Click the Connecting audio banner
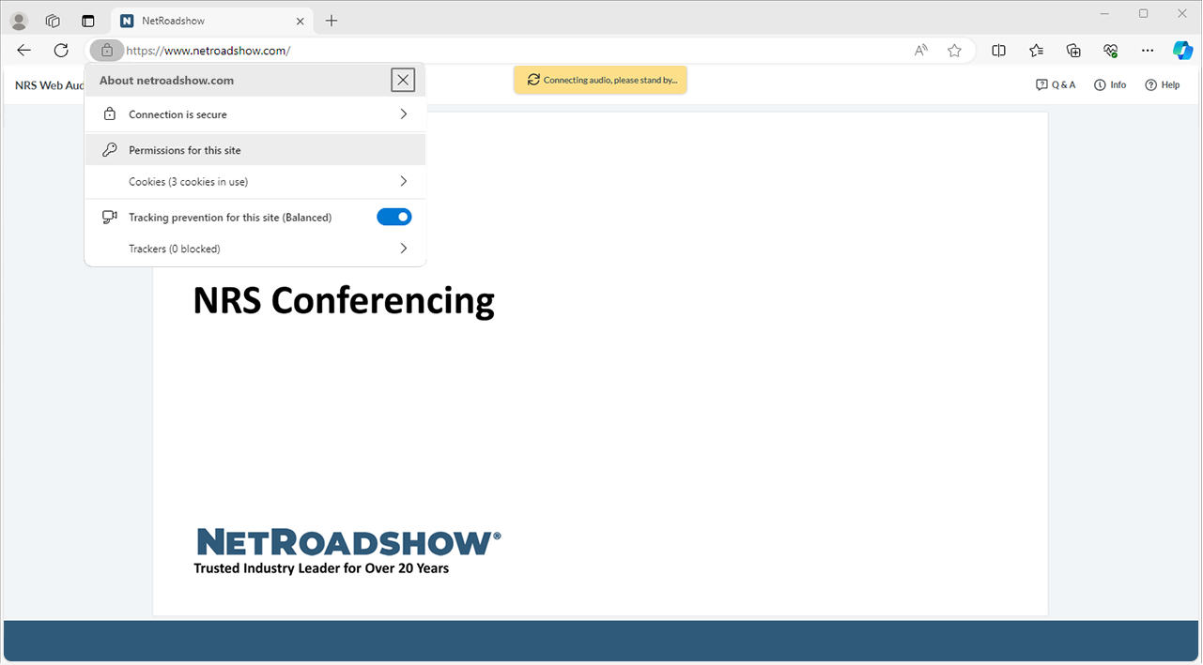This screenshot has width=1203, height=665. click(x=600, y=80)
